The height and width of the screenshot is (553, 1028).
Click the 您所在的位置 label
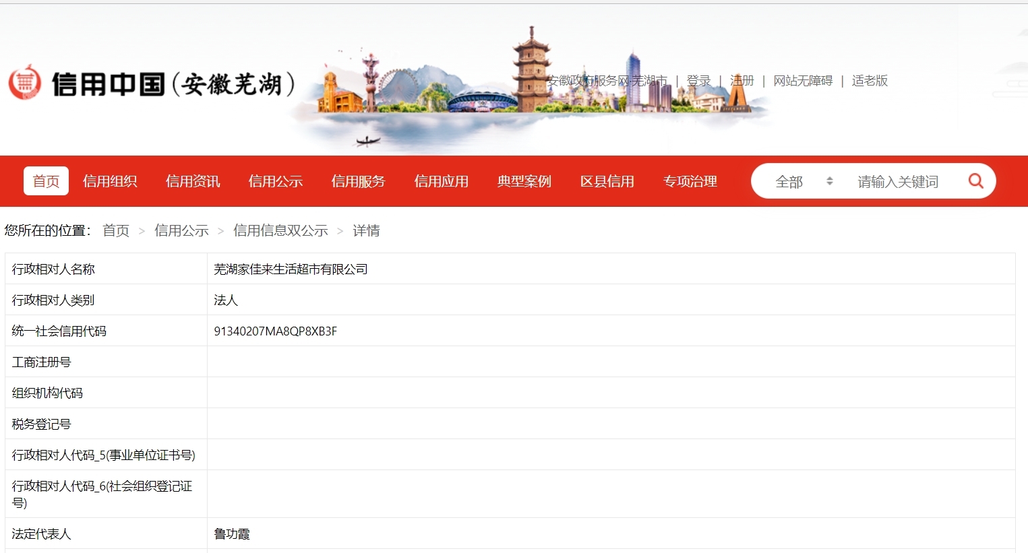pyautogui.click(x=48, y=230)
